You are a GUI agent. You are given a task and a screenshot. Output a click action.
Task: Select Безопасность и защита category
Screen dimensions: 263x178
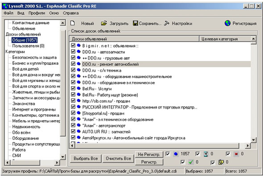click(x=34, y=57)
